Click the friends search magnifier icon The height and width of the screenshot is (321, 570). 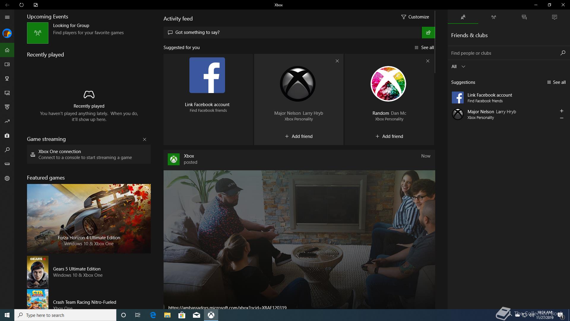tap(563, 53)
